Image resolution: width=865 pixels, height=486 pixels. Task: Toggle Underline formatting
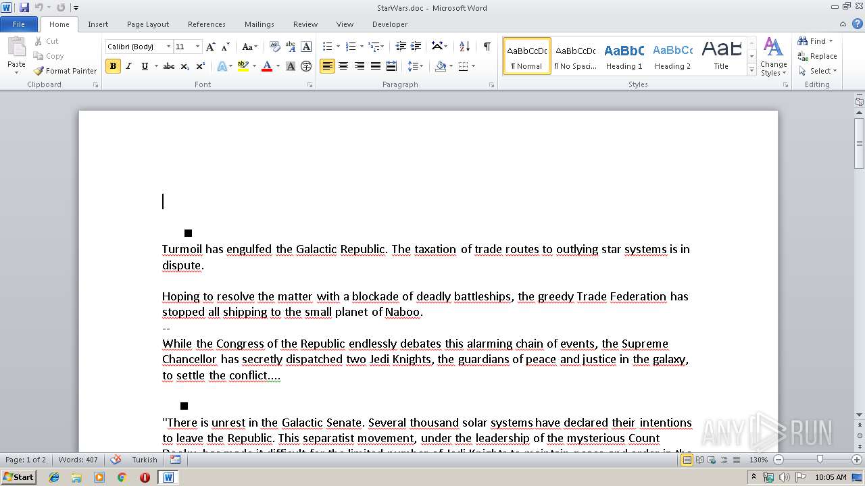coord(145,66)
